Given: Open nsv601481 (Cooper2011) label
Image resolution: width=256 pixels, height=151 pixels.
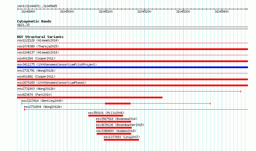Looking at the screenshot, I should pos(36,77).
